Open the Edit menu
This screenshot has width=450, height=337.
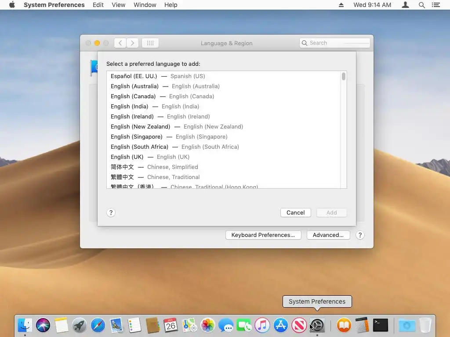[x=98, y=5]
